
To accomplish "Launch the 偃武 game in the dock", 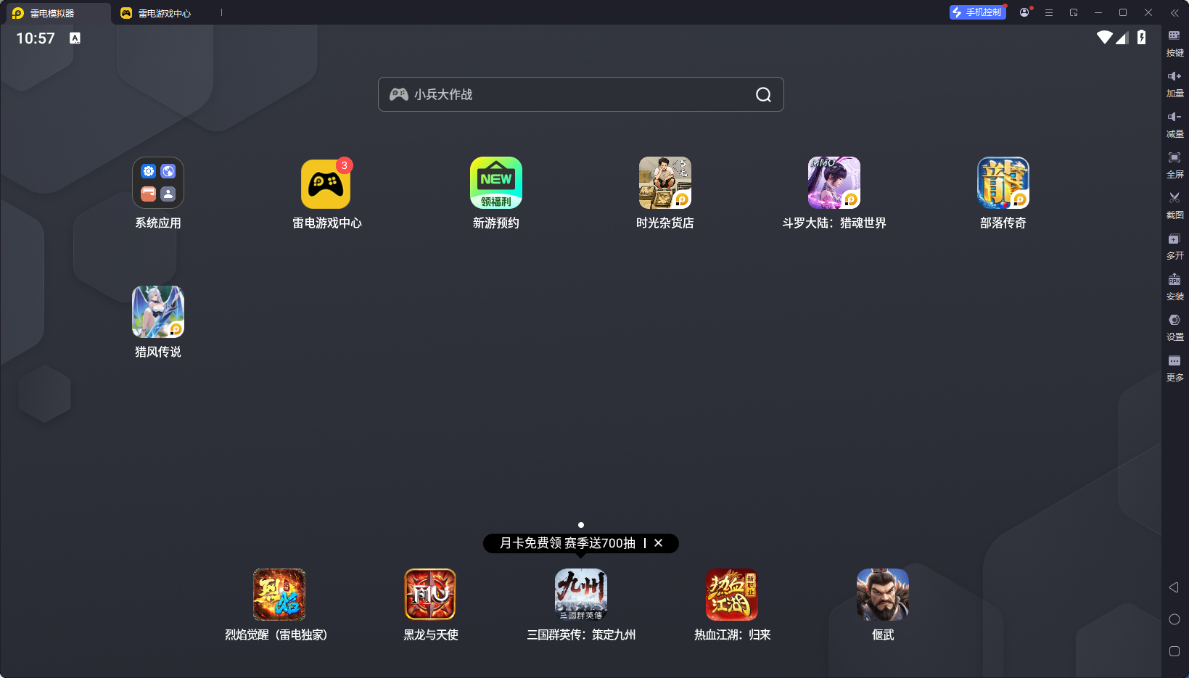I will coord(883,595).
